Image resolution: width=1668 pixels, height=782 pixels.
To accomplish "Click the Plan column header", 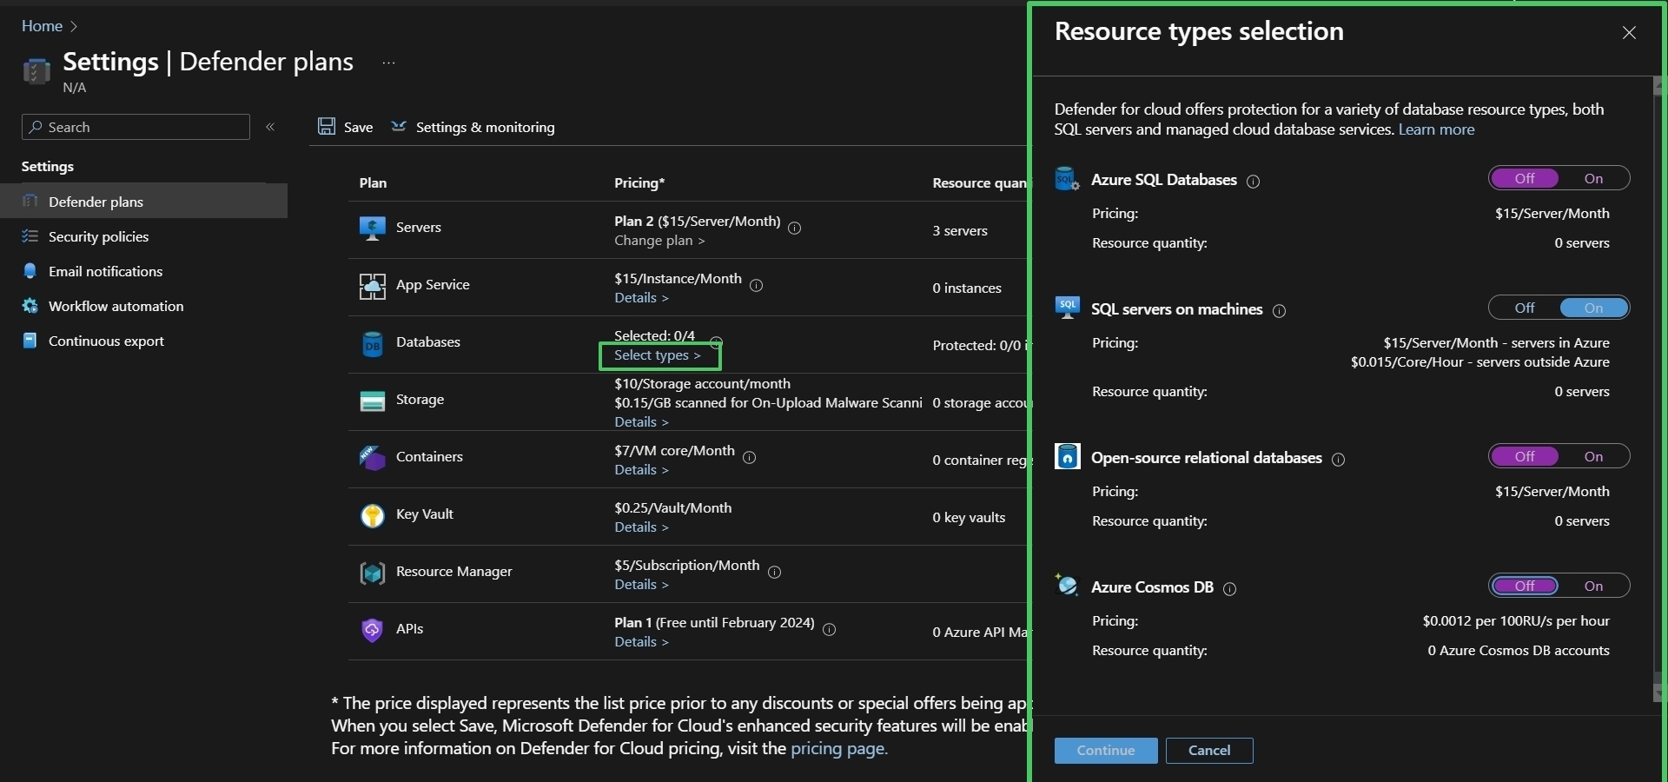I will pos(373,183).
